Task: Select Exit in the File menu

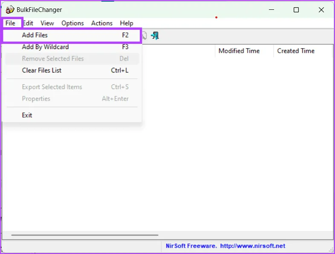Action: [27, 115]
